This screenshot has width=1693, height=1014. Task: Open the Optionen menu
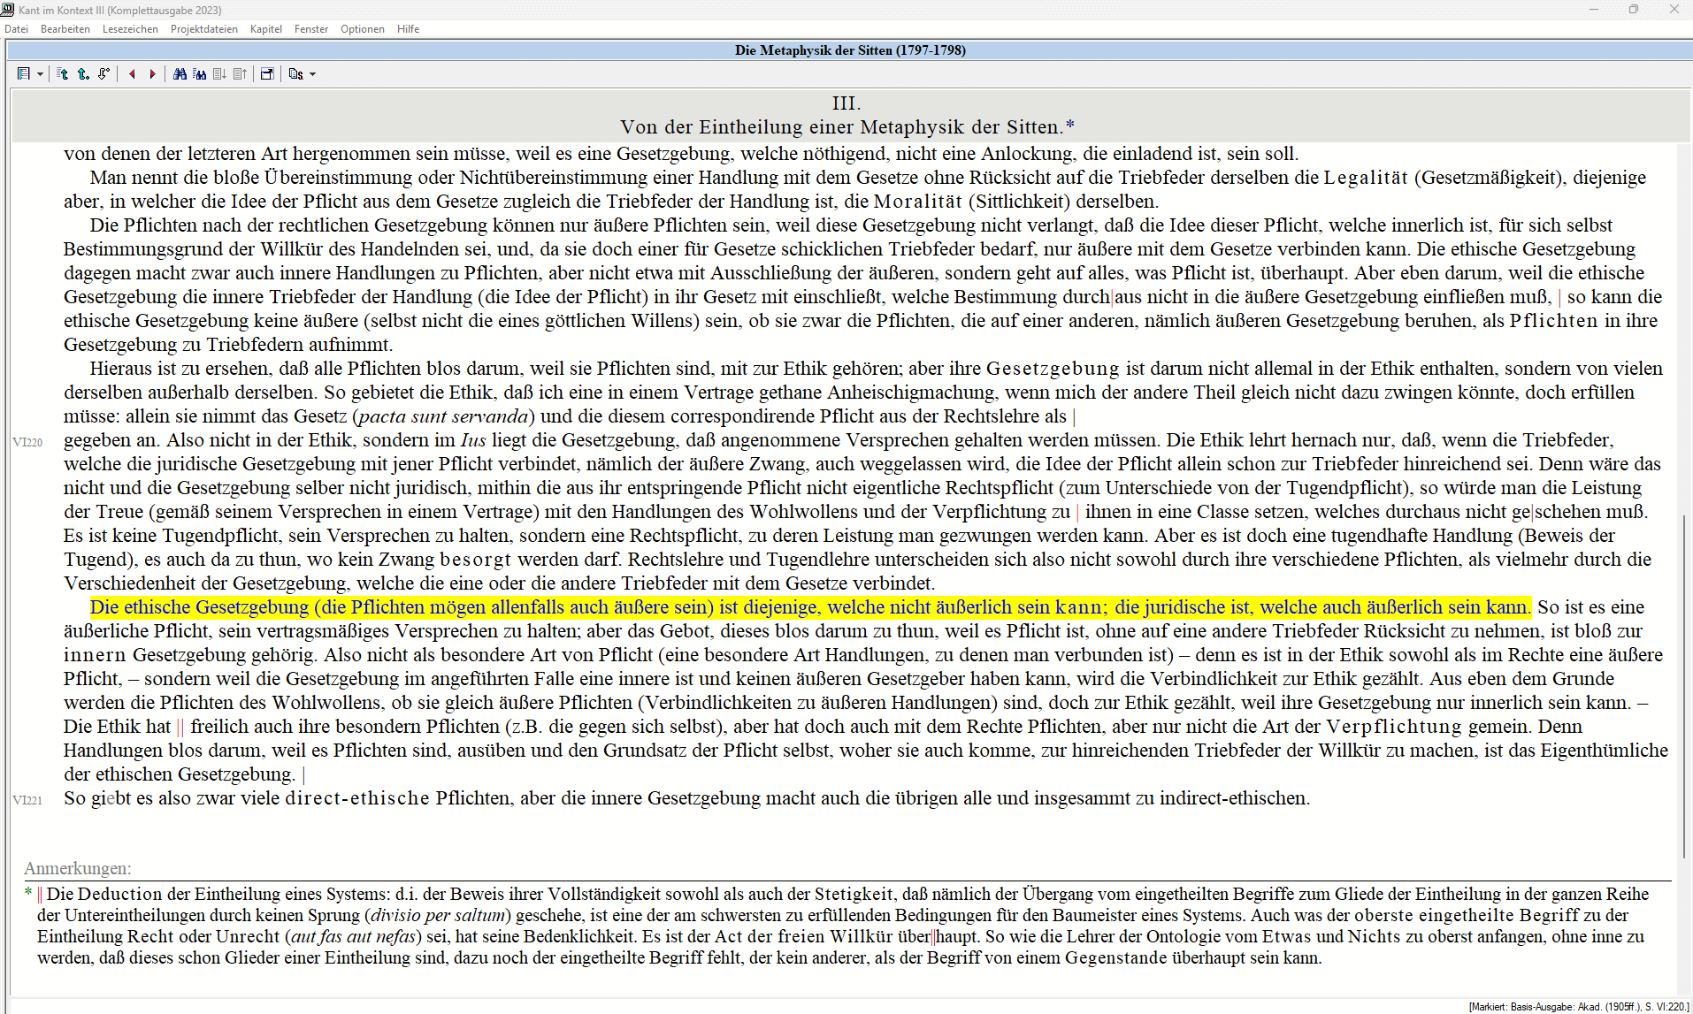[x=362, y=29]
